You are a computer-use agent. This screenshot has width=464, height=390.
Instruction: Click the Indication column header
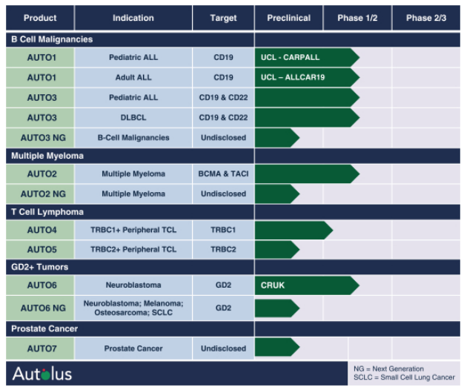(x=133, y=18)
